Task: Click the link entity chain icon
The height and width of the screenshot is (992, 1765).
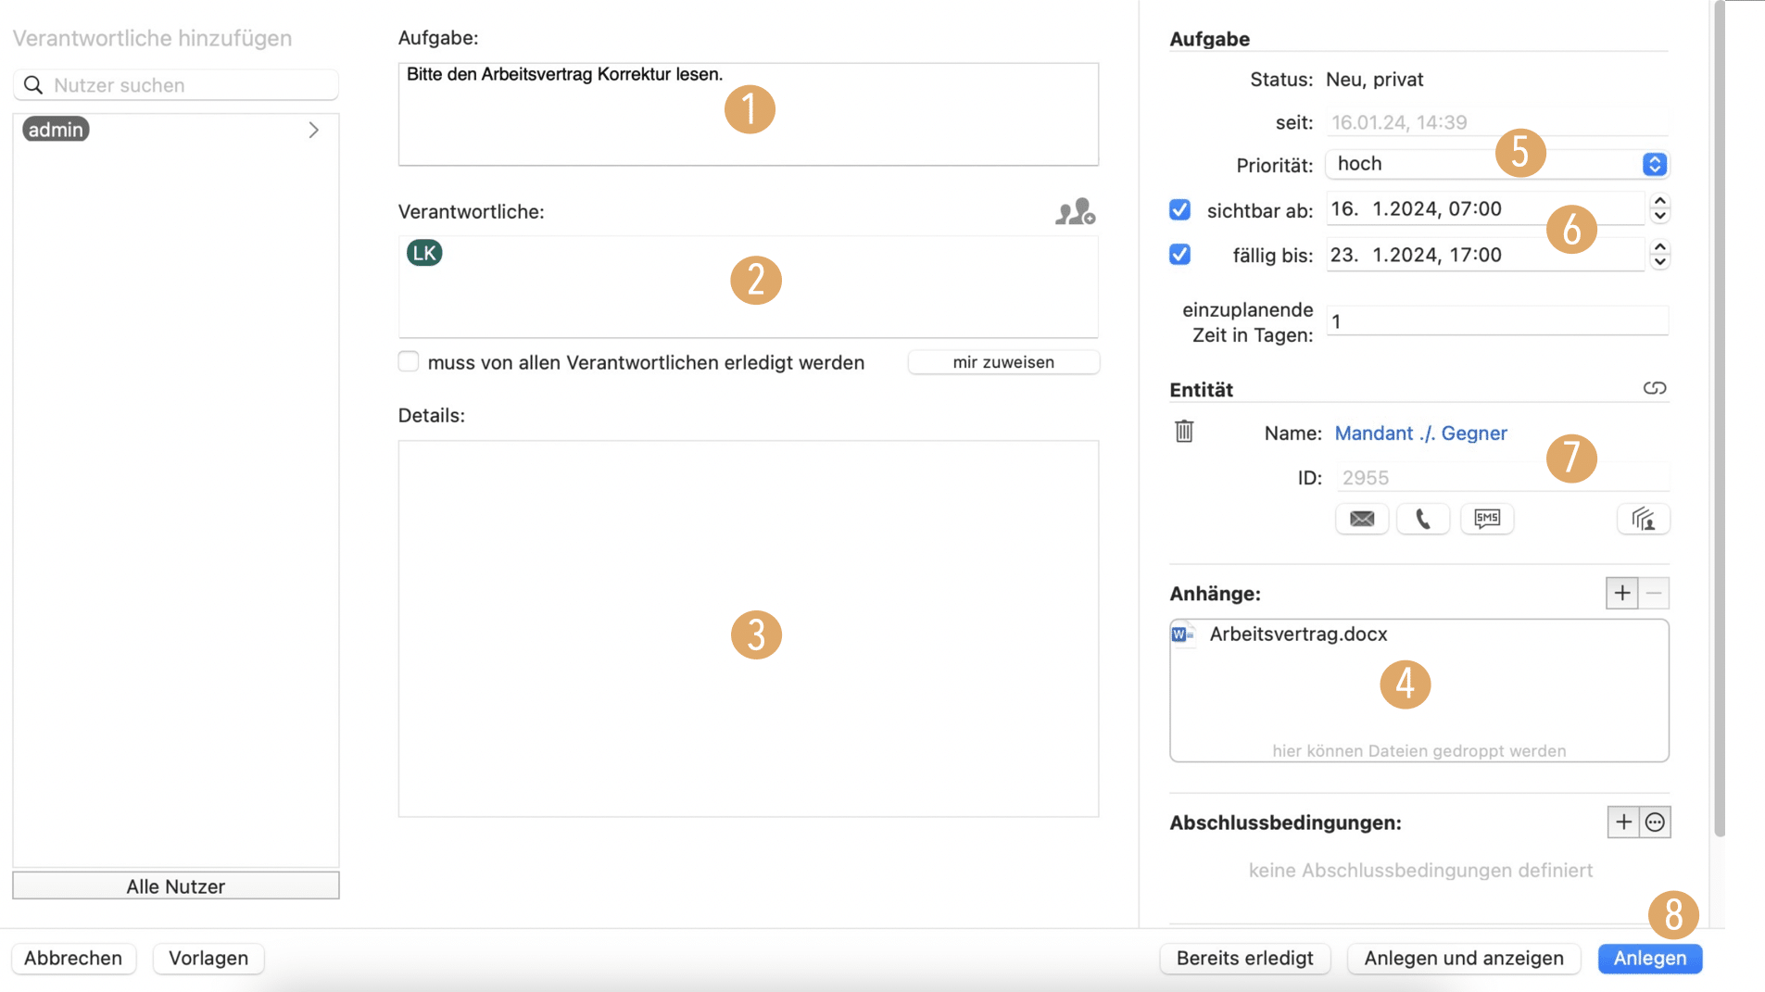Action: pos(1655,388)
